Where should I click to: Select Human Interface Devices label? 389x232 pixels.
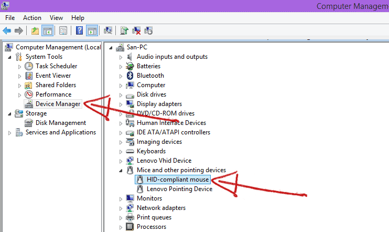coord(171,123)
